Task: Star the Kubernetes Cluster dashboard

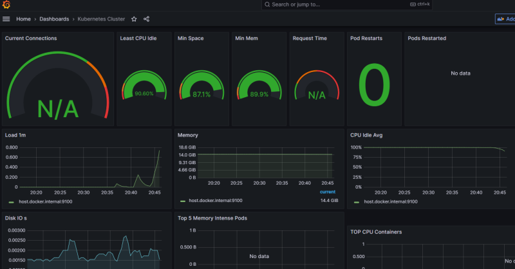Action: 134,19
